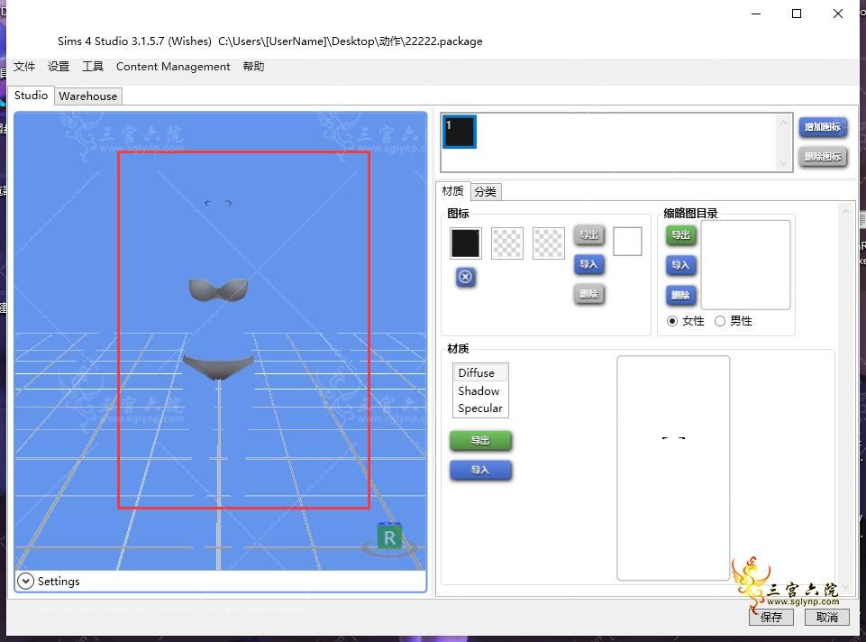Open the Content Management menu
This screenshot has height=642, width=866.
(173, 67)
